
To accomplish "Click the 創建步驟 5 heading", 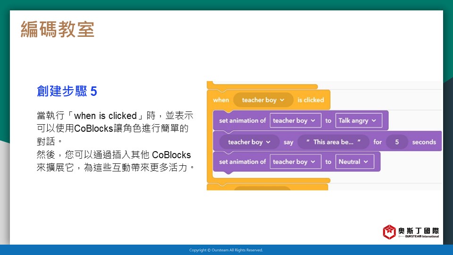I will 67,91.
